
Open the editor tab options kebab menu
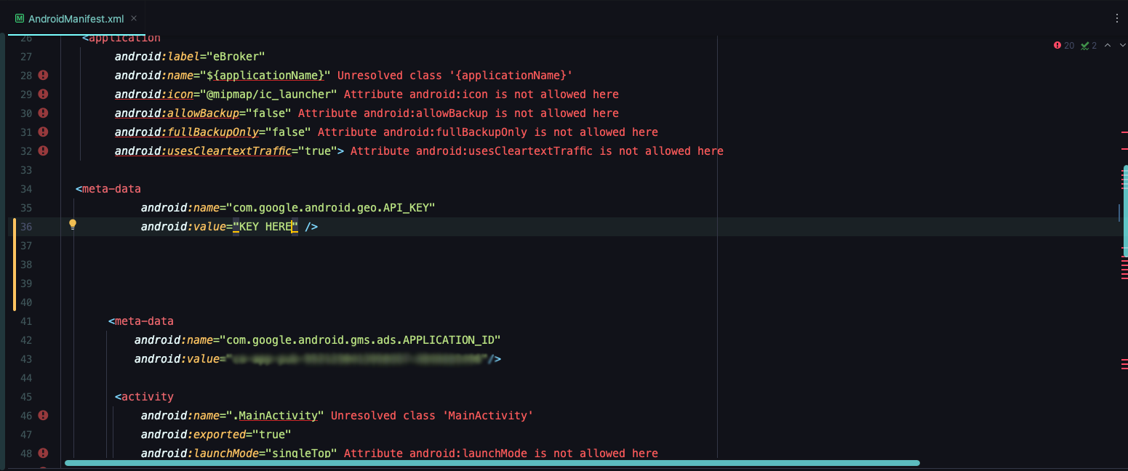(1117, 18)
